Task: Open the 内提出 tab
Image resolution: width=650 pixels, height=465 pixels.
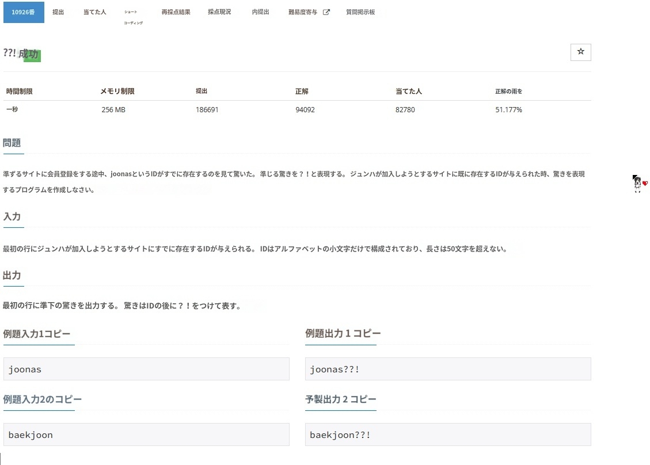Action: click(260, 12)
